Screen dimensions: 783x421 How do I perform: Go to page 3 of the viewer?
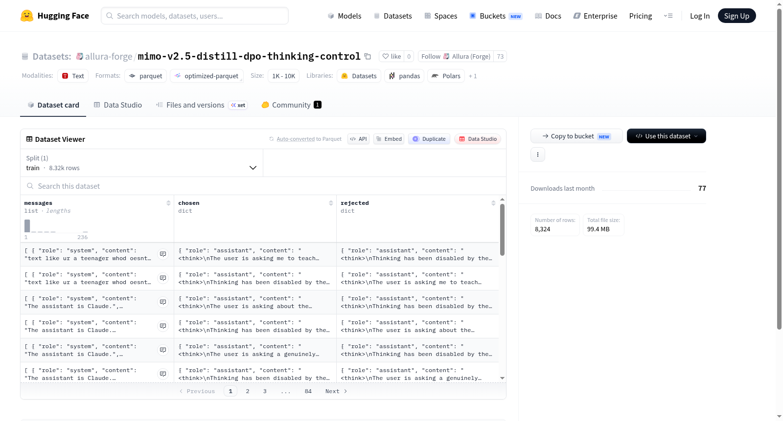click(x=265, y=391)
